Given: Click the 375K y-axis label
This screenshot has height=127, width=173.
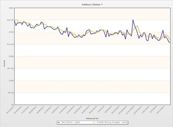Looking at the screenshot, I should tap(11, 32).
